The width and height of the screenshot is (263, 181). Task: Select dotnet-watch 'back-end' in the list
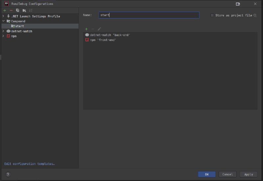point(110,35)
